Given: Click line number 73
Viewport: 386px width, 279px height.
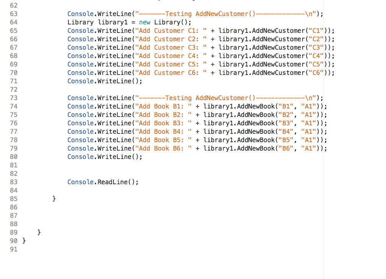Looking at the screenshot, I should click(14, 98).
